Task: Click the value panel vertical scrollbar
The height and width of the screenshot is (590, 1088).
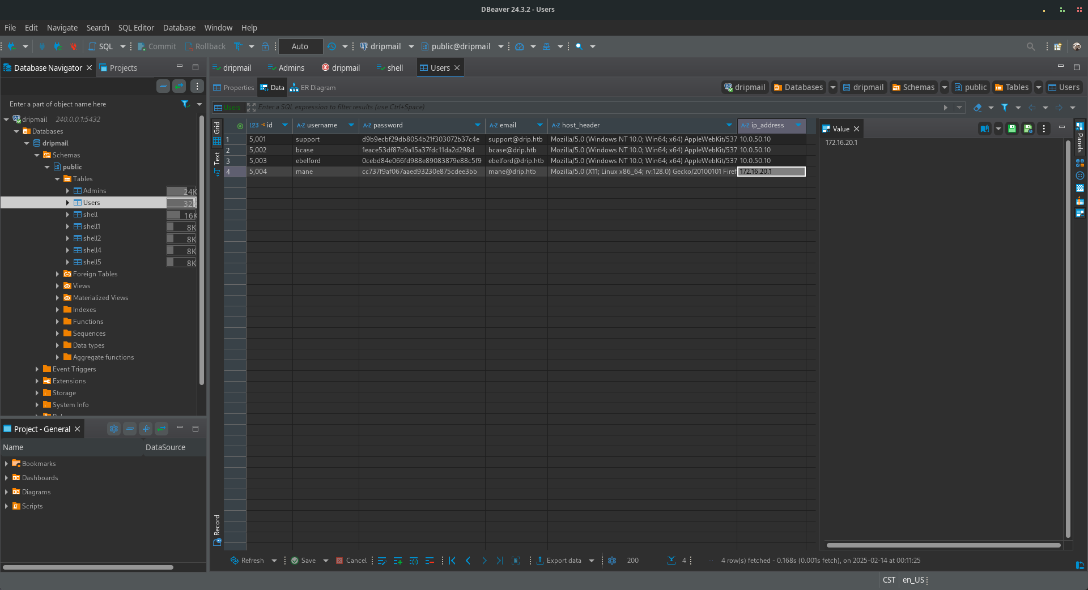Action: point(1068,340)
